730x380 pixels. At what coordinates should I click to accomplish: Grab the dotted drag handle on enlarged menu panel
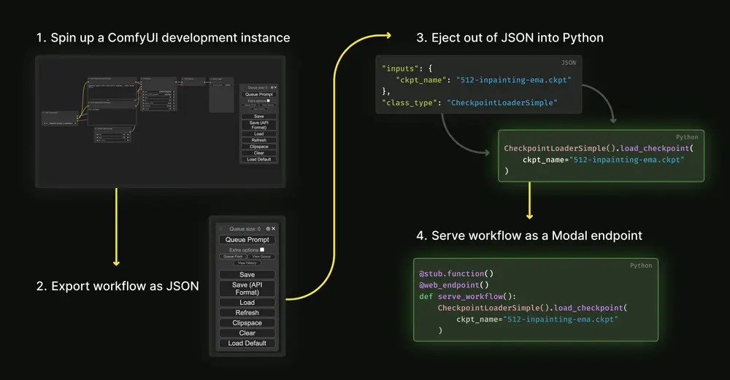[221, 228]
